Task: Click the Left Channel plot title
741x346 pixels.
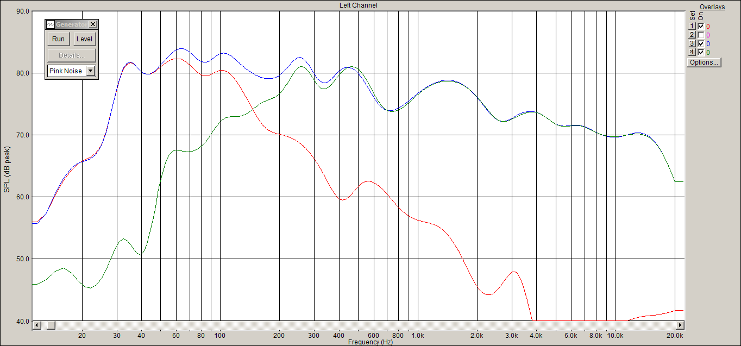Action: coord(358,5)
